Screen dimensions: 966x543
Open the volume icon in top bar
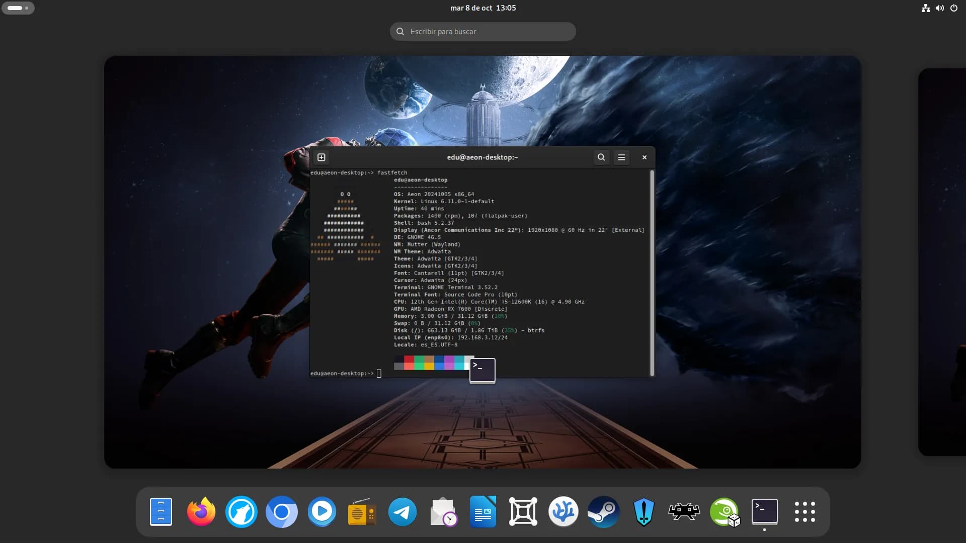[940, 8]
